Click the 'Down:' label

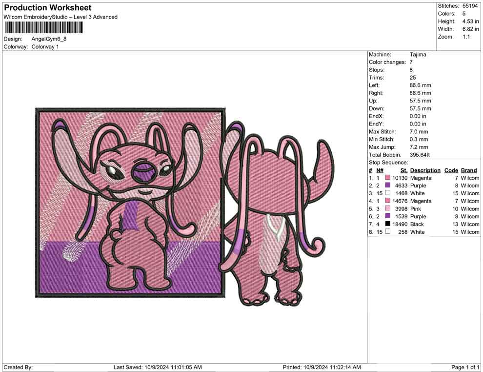tap(377, 108)
